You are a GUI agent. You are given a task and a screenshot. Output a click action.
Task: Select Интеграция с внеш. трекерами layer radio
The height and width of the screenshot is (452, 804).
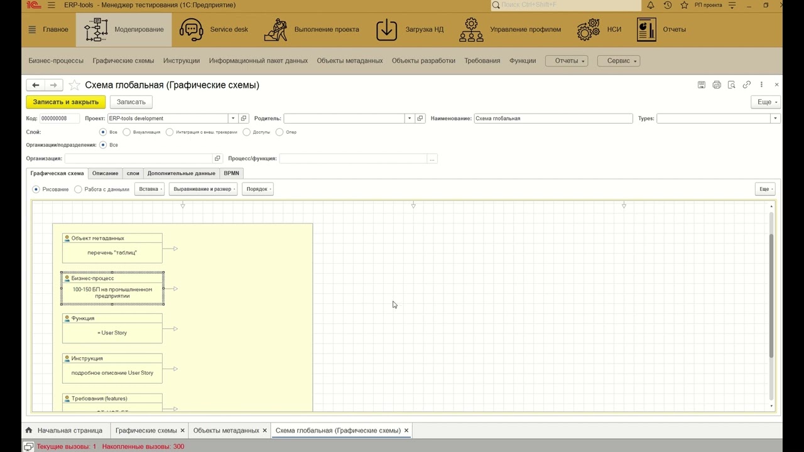pyautogui.click(x=170, y=132)
